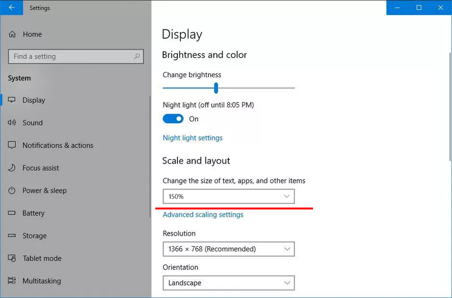The width and height of the screenshot is (452, 298).
Task: Select Multitasking in the sidebar
Action: [x=41, y=281]
